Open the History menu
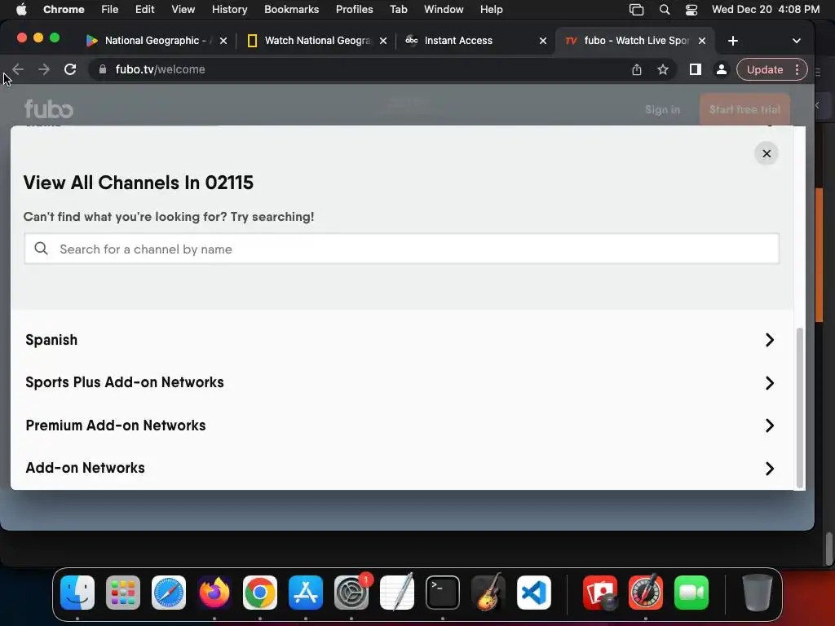 (x=229, y=9)
